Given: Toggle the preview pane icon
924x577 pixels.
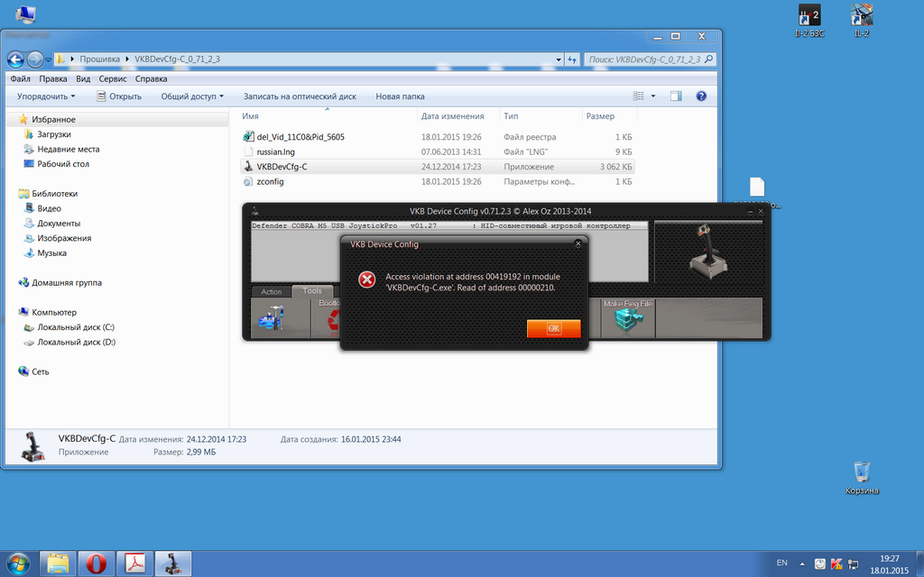Looking at the screenshot, I should click(x=676, y=96).
